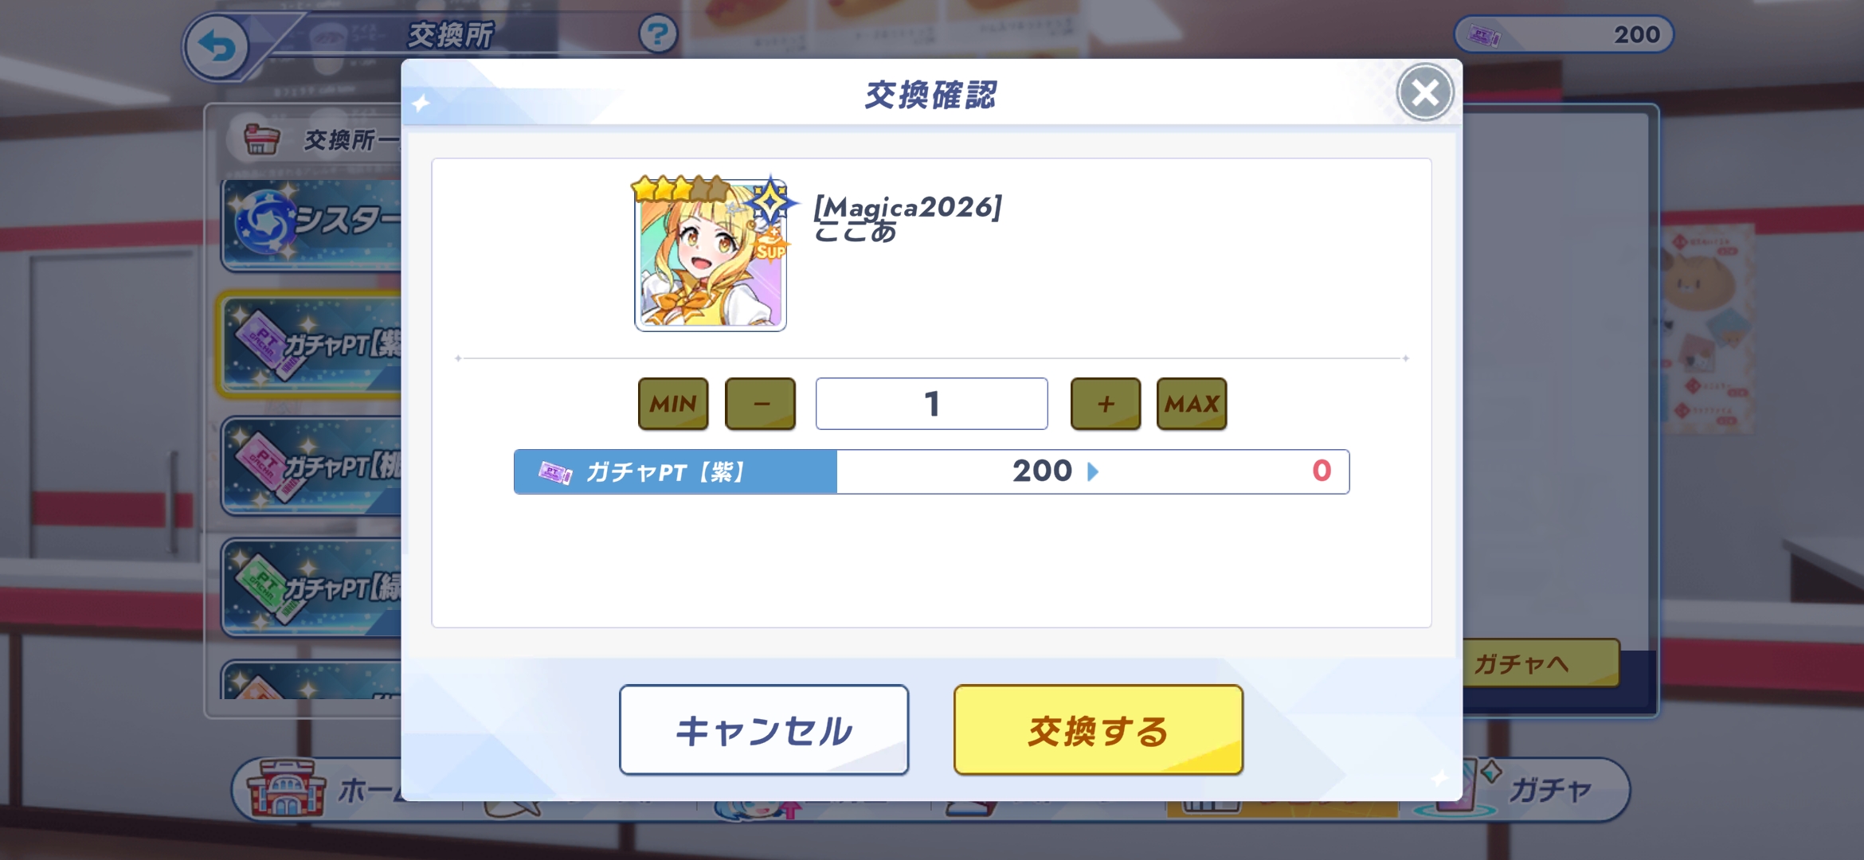Click the Magica2026 character card thumbnail
1864x860 pixels.
click(x=711, y=254)
